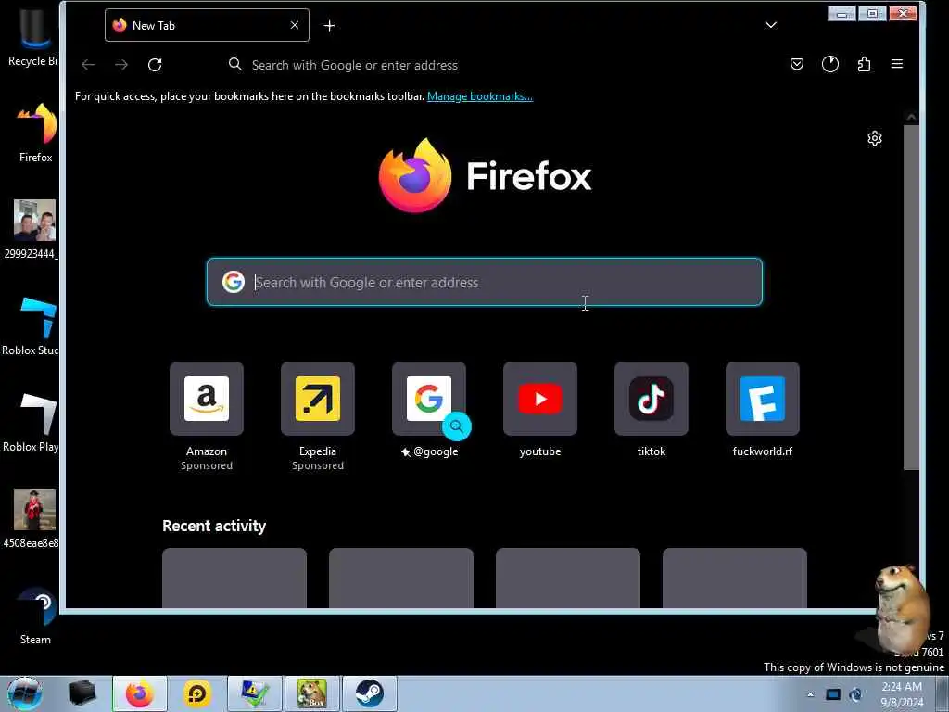The image size is (949, 712).
Task: Select the 4508eae8e8 image file on desktop
Action: [x=32, y=519]
